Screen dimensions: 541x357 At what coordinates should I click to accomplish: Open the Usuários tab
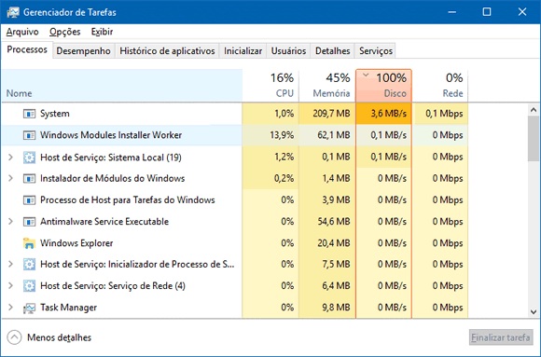tap(288, 51)
